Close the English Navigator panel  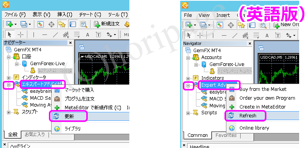click(x=249, y=44)
